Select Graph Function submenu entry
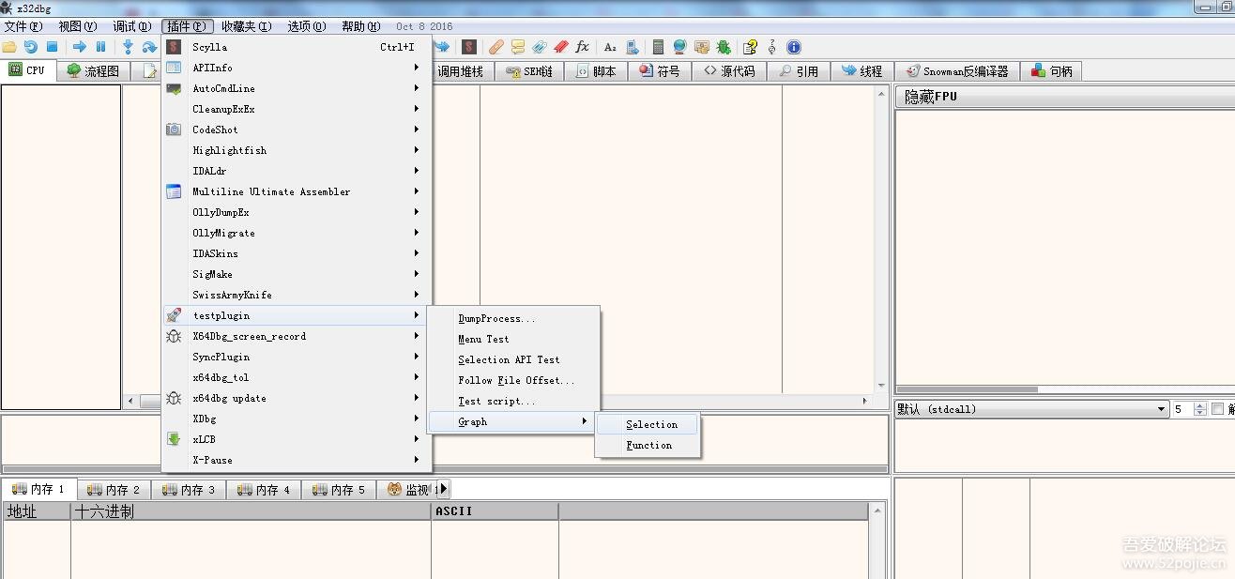The width and height of the screenshot is (1235, 579). [648, 445]
